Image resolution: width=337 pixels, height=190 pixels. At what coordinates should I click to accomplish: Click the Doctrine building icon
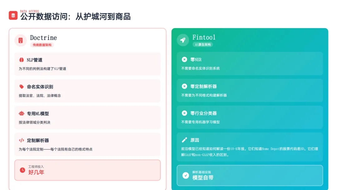[x=21, y=40]
